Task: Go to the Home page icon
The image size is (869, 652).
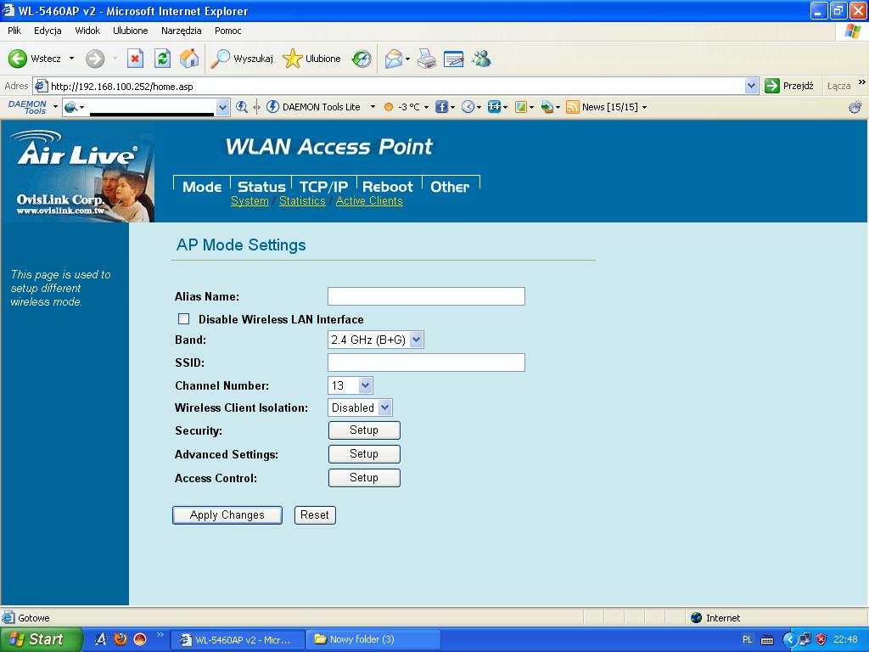Action: (x=189, y=59)
